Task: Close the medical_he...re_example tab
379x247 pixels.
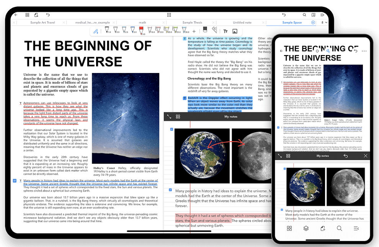Action: point(114,23)
